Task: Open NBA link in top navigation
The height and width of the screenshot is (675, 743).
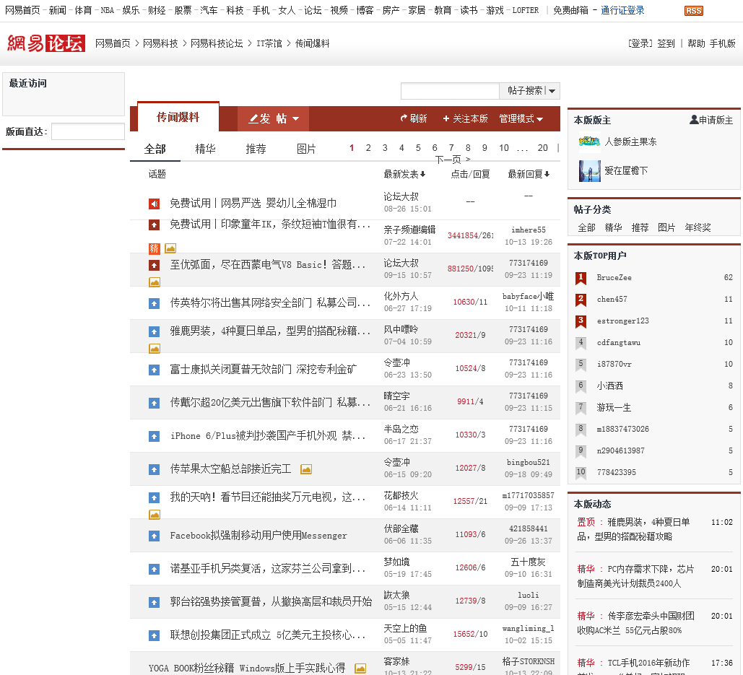Action: tap(107, 10)
